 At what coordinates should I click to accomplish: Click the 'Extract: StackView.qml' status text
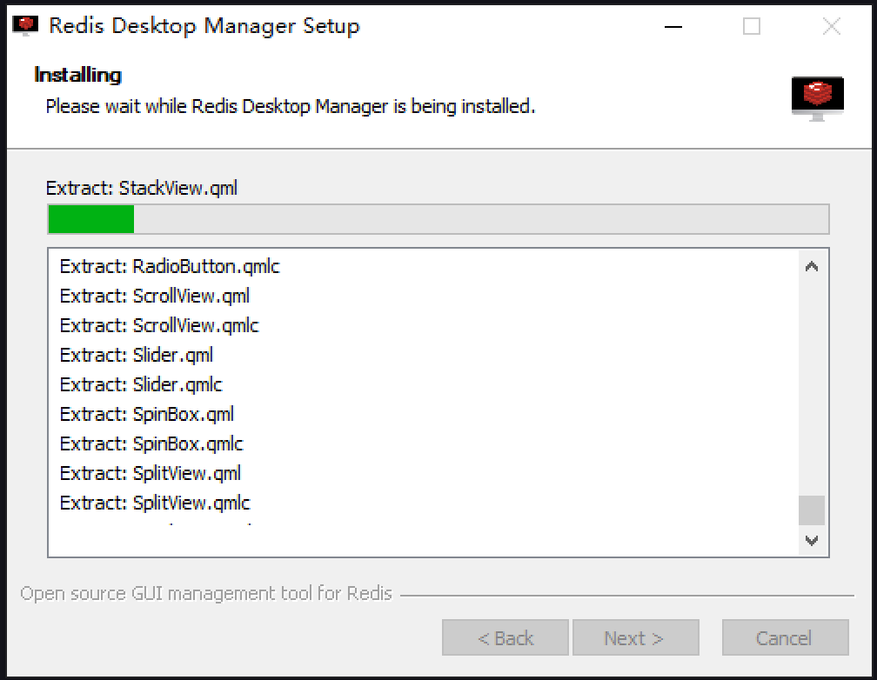coord(141,188)
